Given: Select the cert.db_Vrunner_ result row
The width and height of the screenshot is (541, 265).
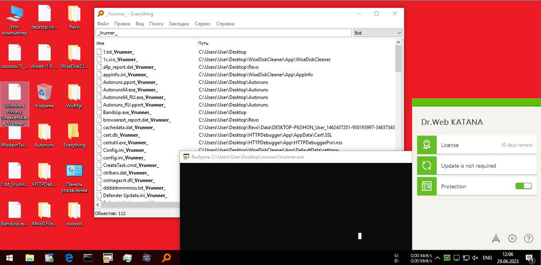Looking at the screenshot, I should (x=245, y=135).
